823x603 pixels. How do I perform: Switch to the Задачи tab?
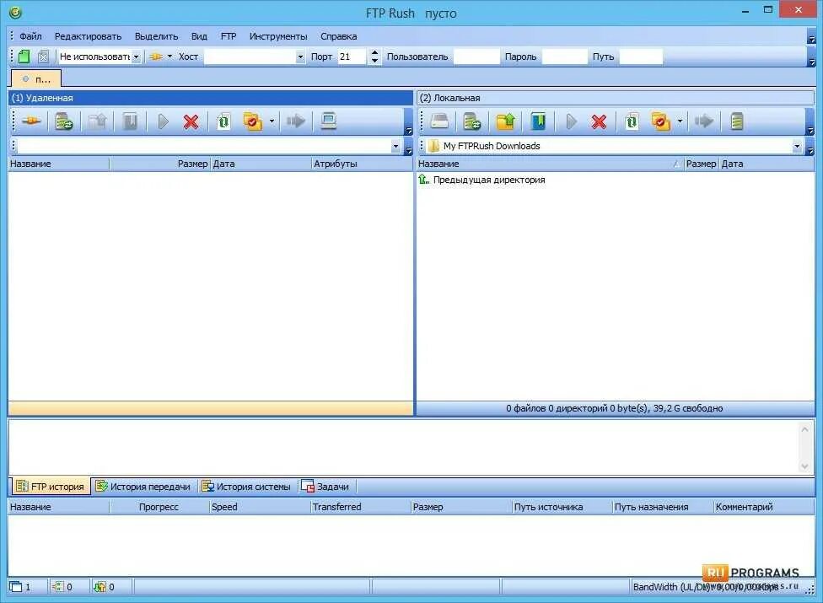click(325, 487)
